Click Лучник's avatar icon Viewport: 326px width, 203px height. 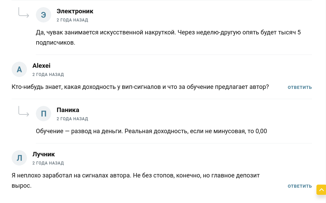[19, 158]
